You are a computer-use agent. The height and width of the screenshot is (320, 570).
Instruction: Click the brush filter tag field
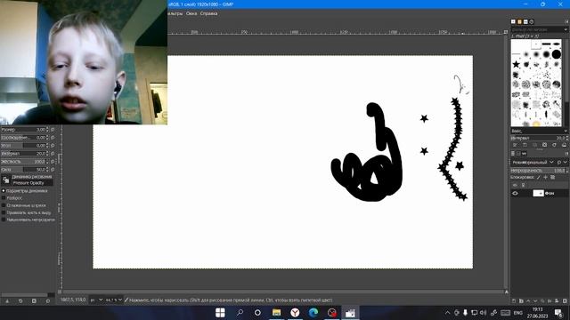540,29
